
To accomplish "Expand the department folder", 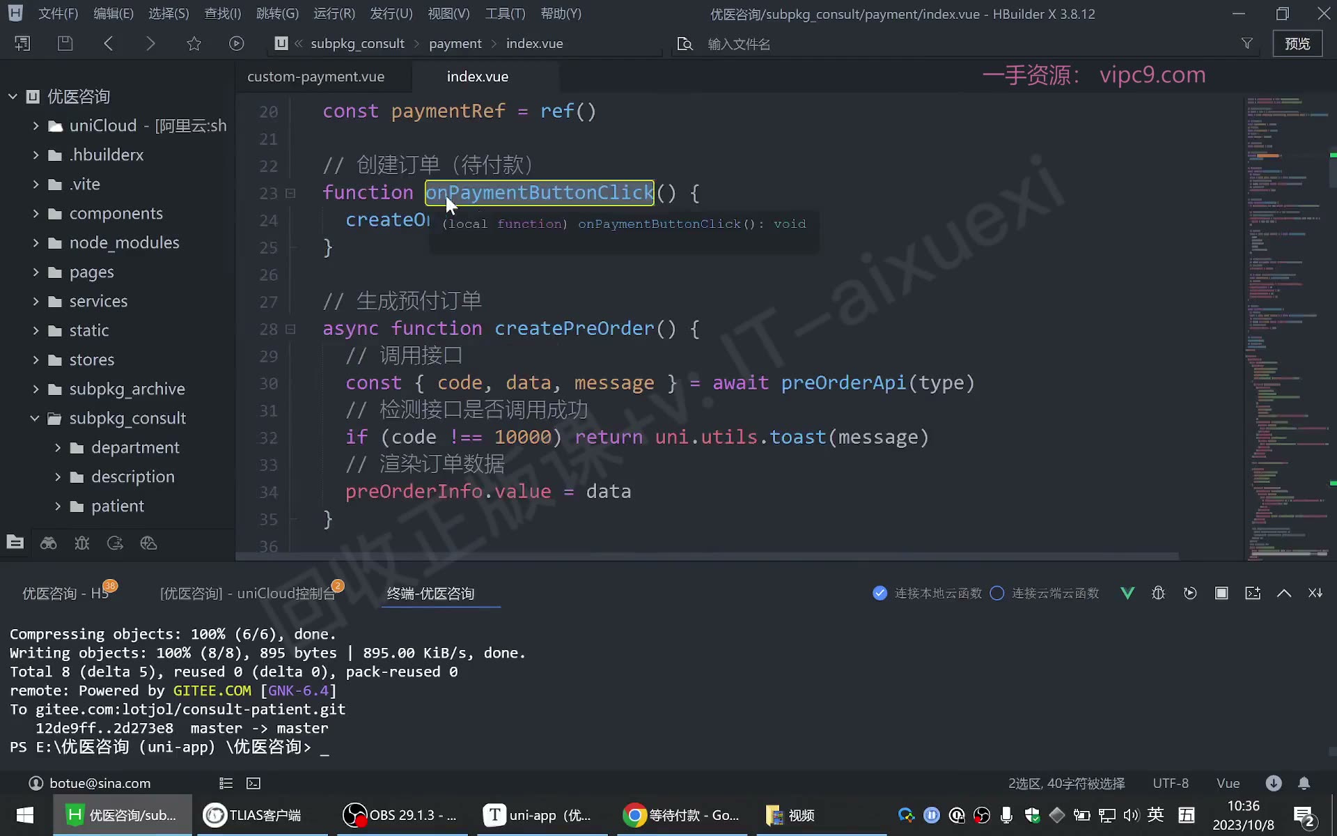I will [58, 447].
